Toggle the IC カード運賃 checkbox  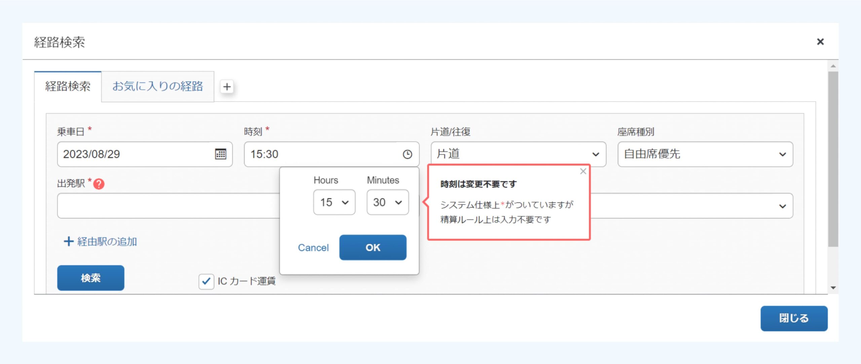click(206, 281)
